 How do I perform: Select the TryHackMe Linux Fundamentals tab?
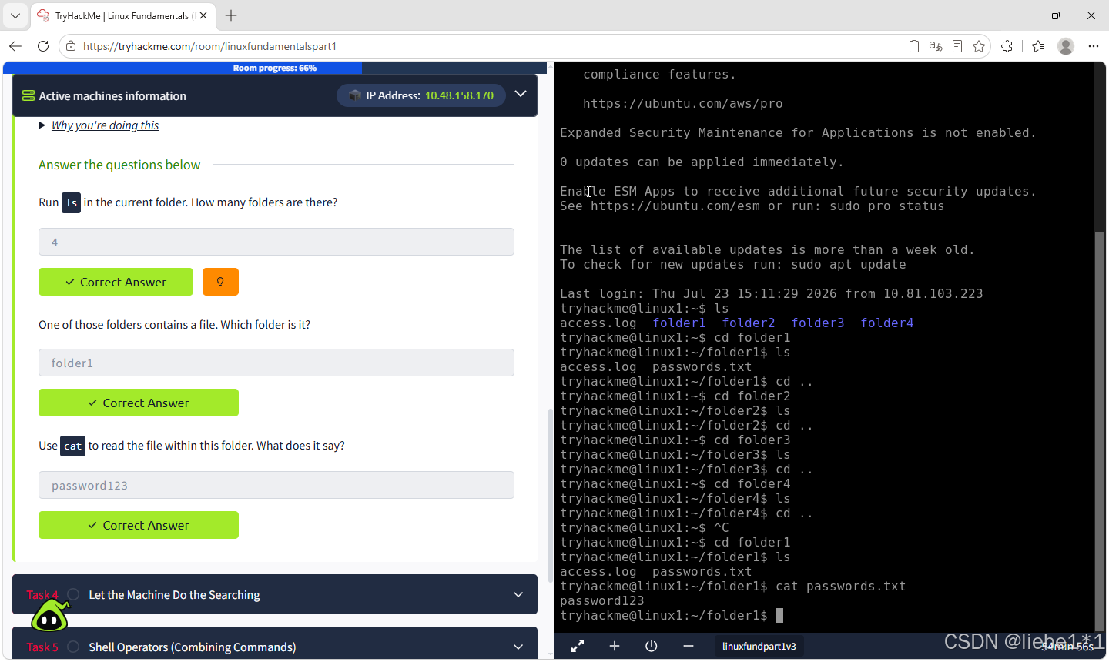(x=123, y=15)
